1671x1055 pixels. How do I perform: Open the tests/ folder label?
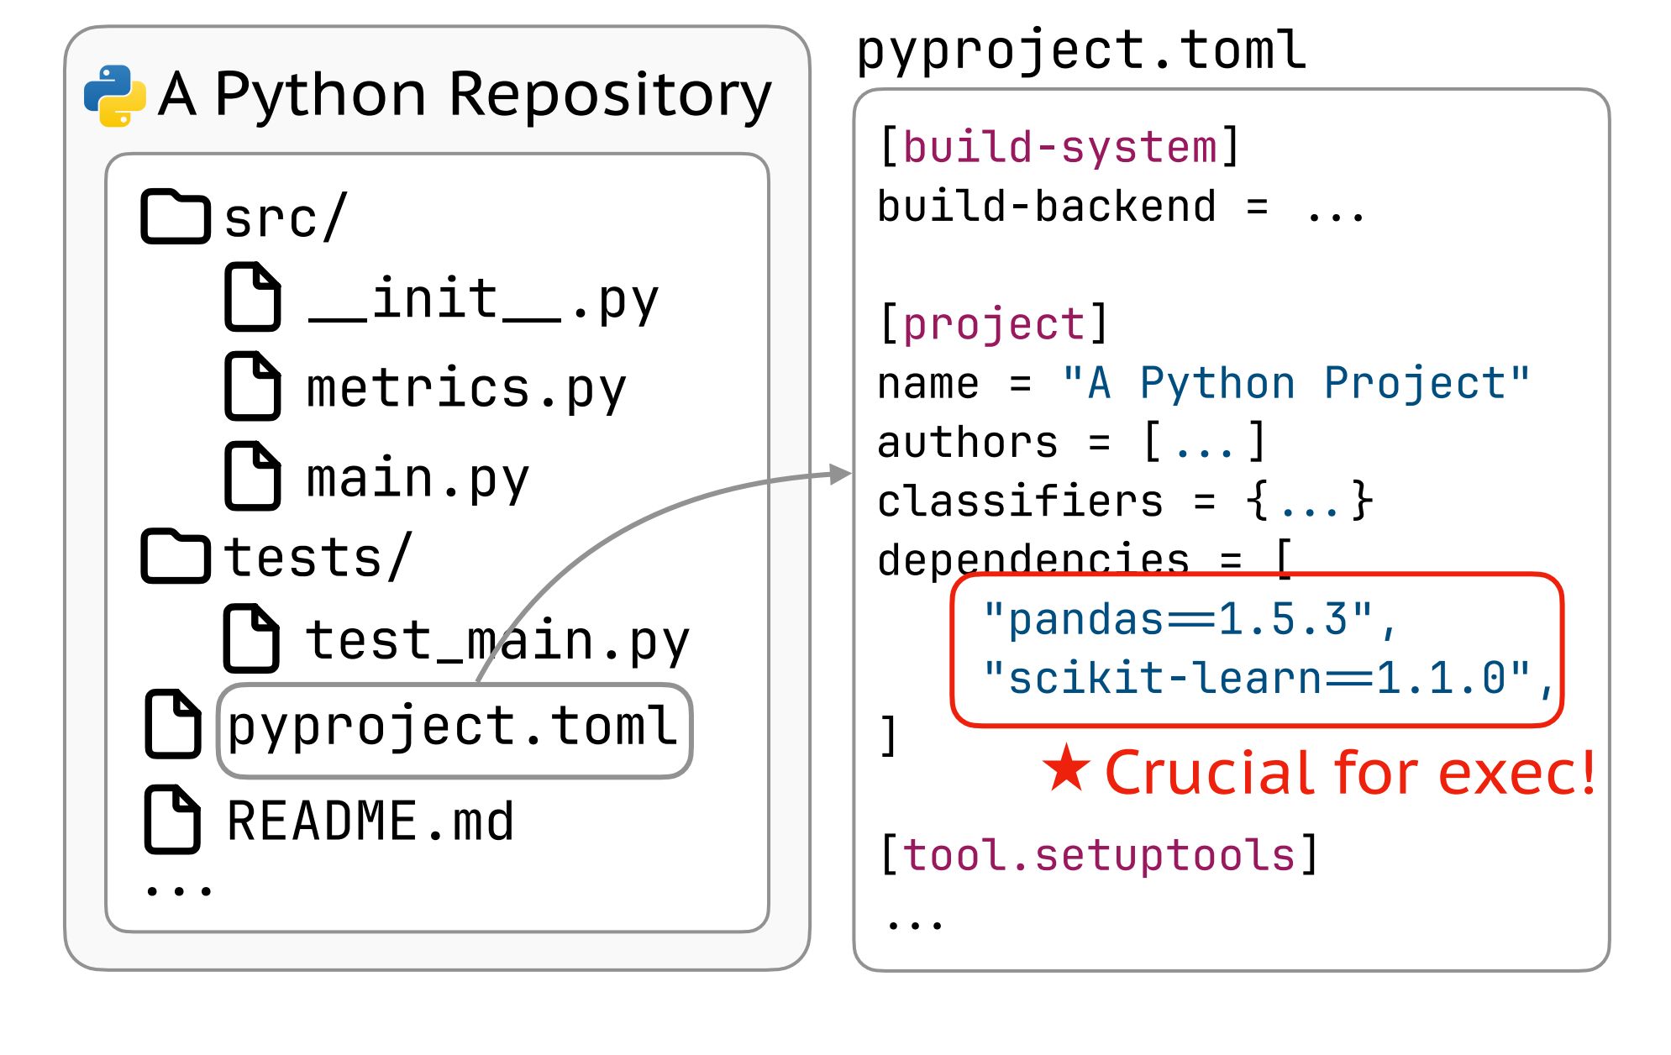[318, 558]
